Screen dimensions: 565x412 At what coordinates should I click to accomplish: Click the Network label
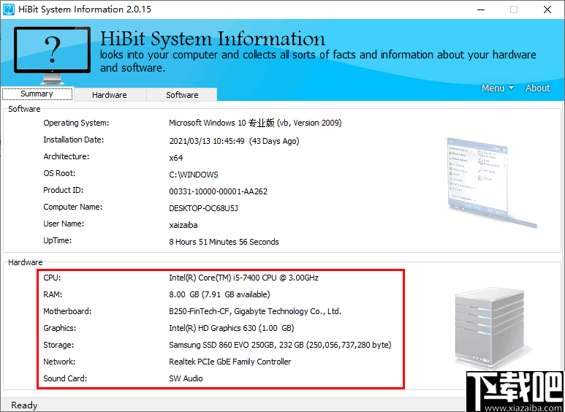pos(59,362)
